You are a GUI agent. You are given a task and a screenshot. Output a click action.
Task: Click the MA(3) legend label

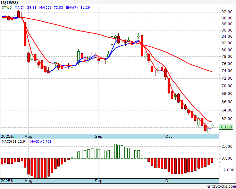(19, 7)
